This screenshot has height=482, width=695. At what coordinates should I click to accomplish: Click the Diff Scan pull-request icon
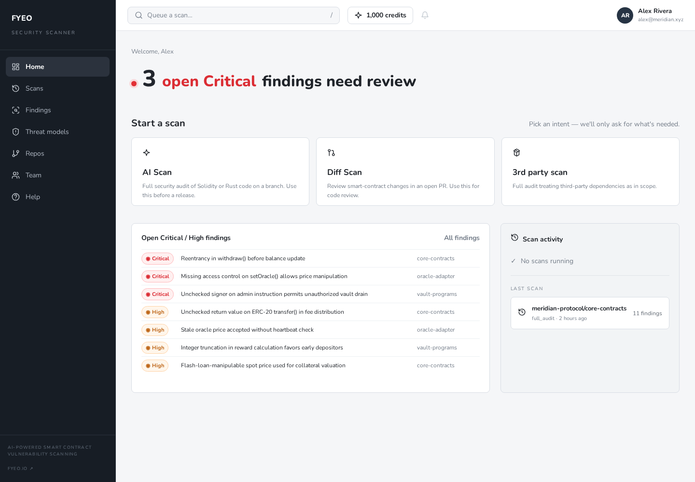tap(331, 153)
